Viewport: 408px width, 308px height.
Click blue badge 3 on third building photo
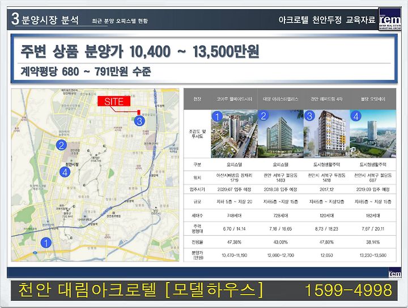(309, 116)
